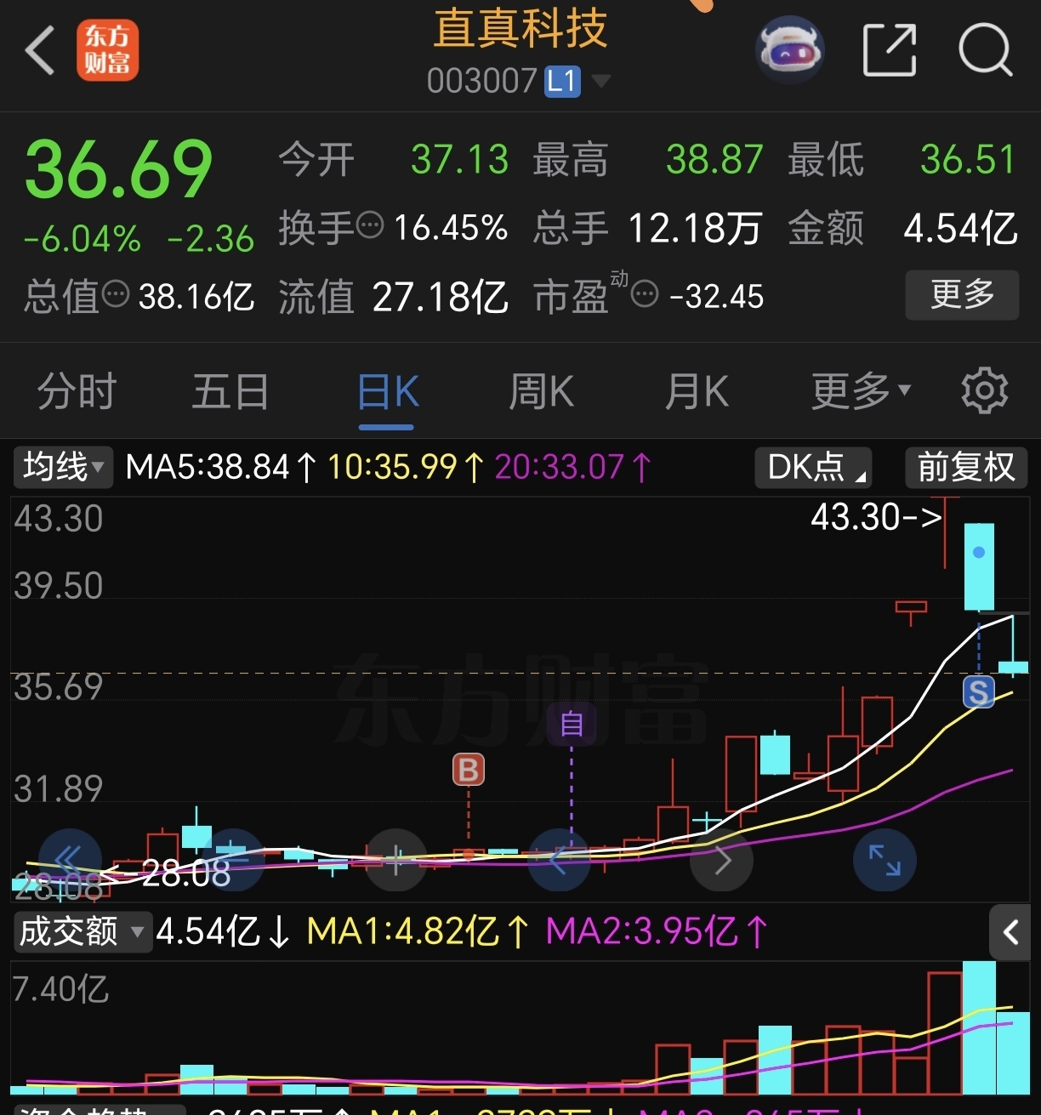Tap the info icon beside 总值

coord(116,295)
